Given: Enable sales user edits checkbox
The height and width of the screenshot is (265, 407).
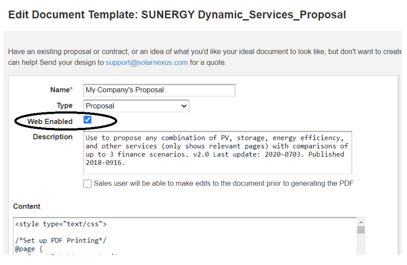Looking at the screenshot, I should 88,184.
